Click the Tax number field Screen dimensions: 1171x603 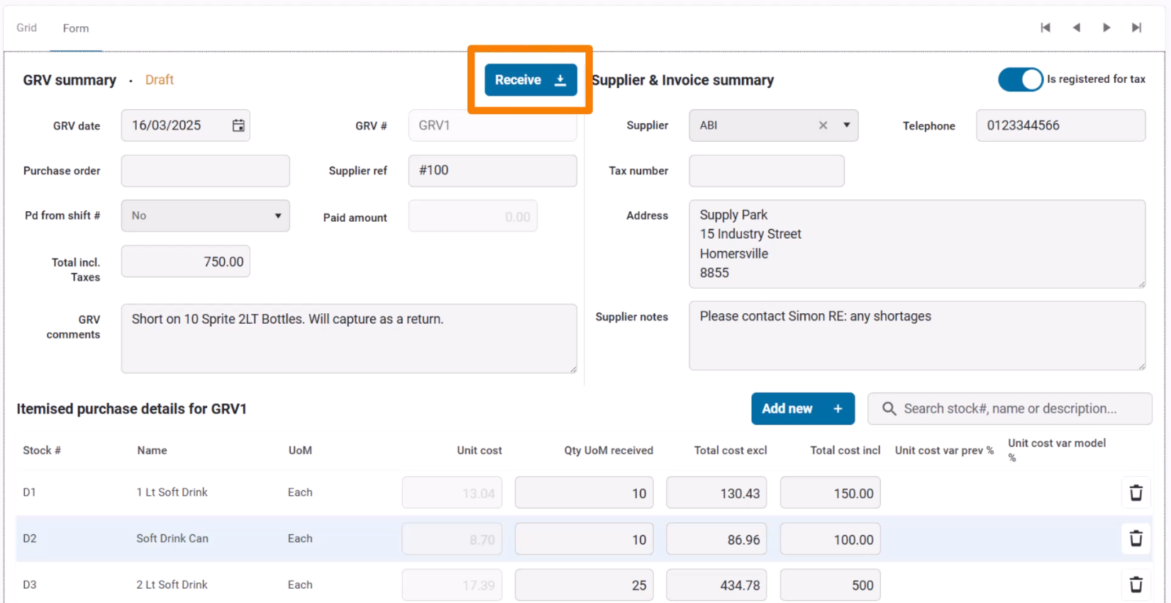point(766,171)
